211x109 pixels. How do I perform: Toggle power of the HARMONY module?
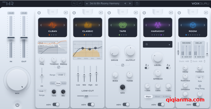(x=144, y=13)
